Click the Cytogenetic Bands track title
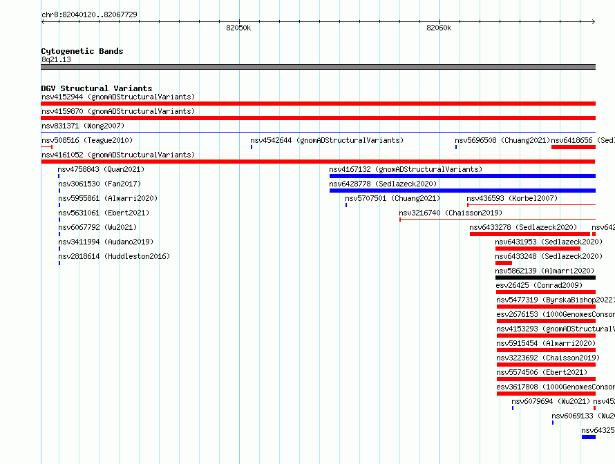 (x=82, y=51)
